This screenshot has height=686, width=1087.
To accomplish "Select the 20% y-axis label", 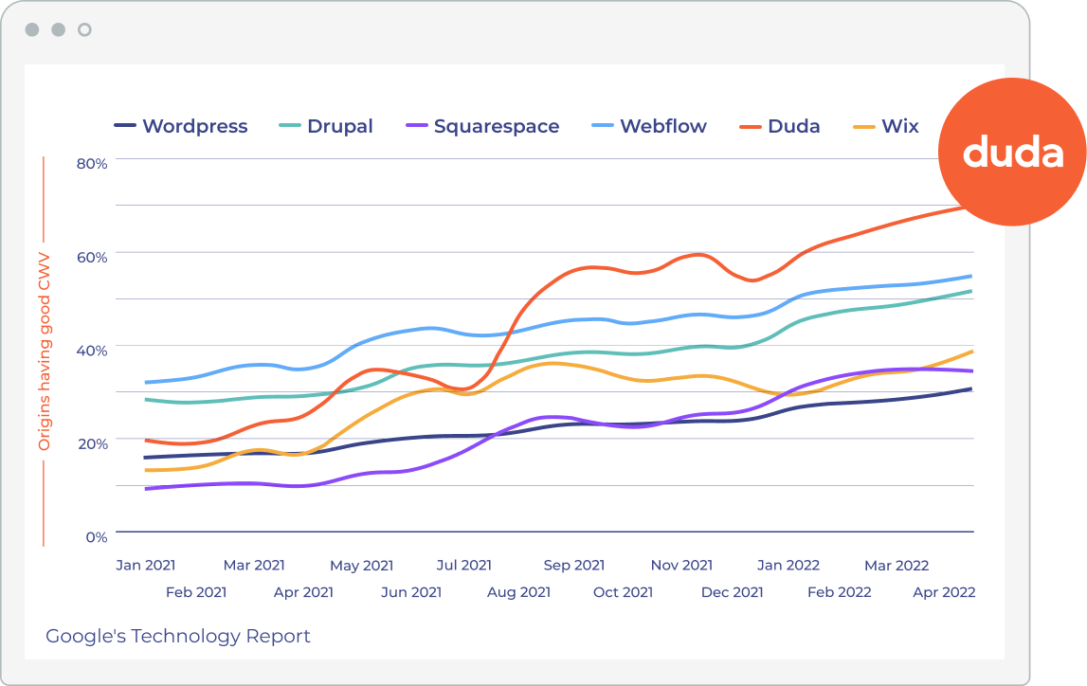I will (x=92, y=444).
